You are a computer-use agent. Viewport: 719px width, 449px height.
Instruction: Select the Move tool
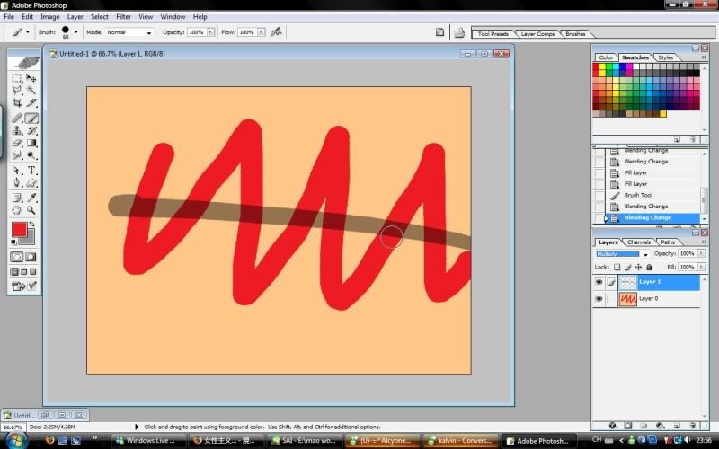31,78
